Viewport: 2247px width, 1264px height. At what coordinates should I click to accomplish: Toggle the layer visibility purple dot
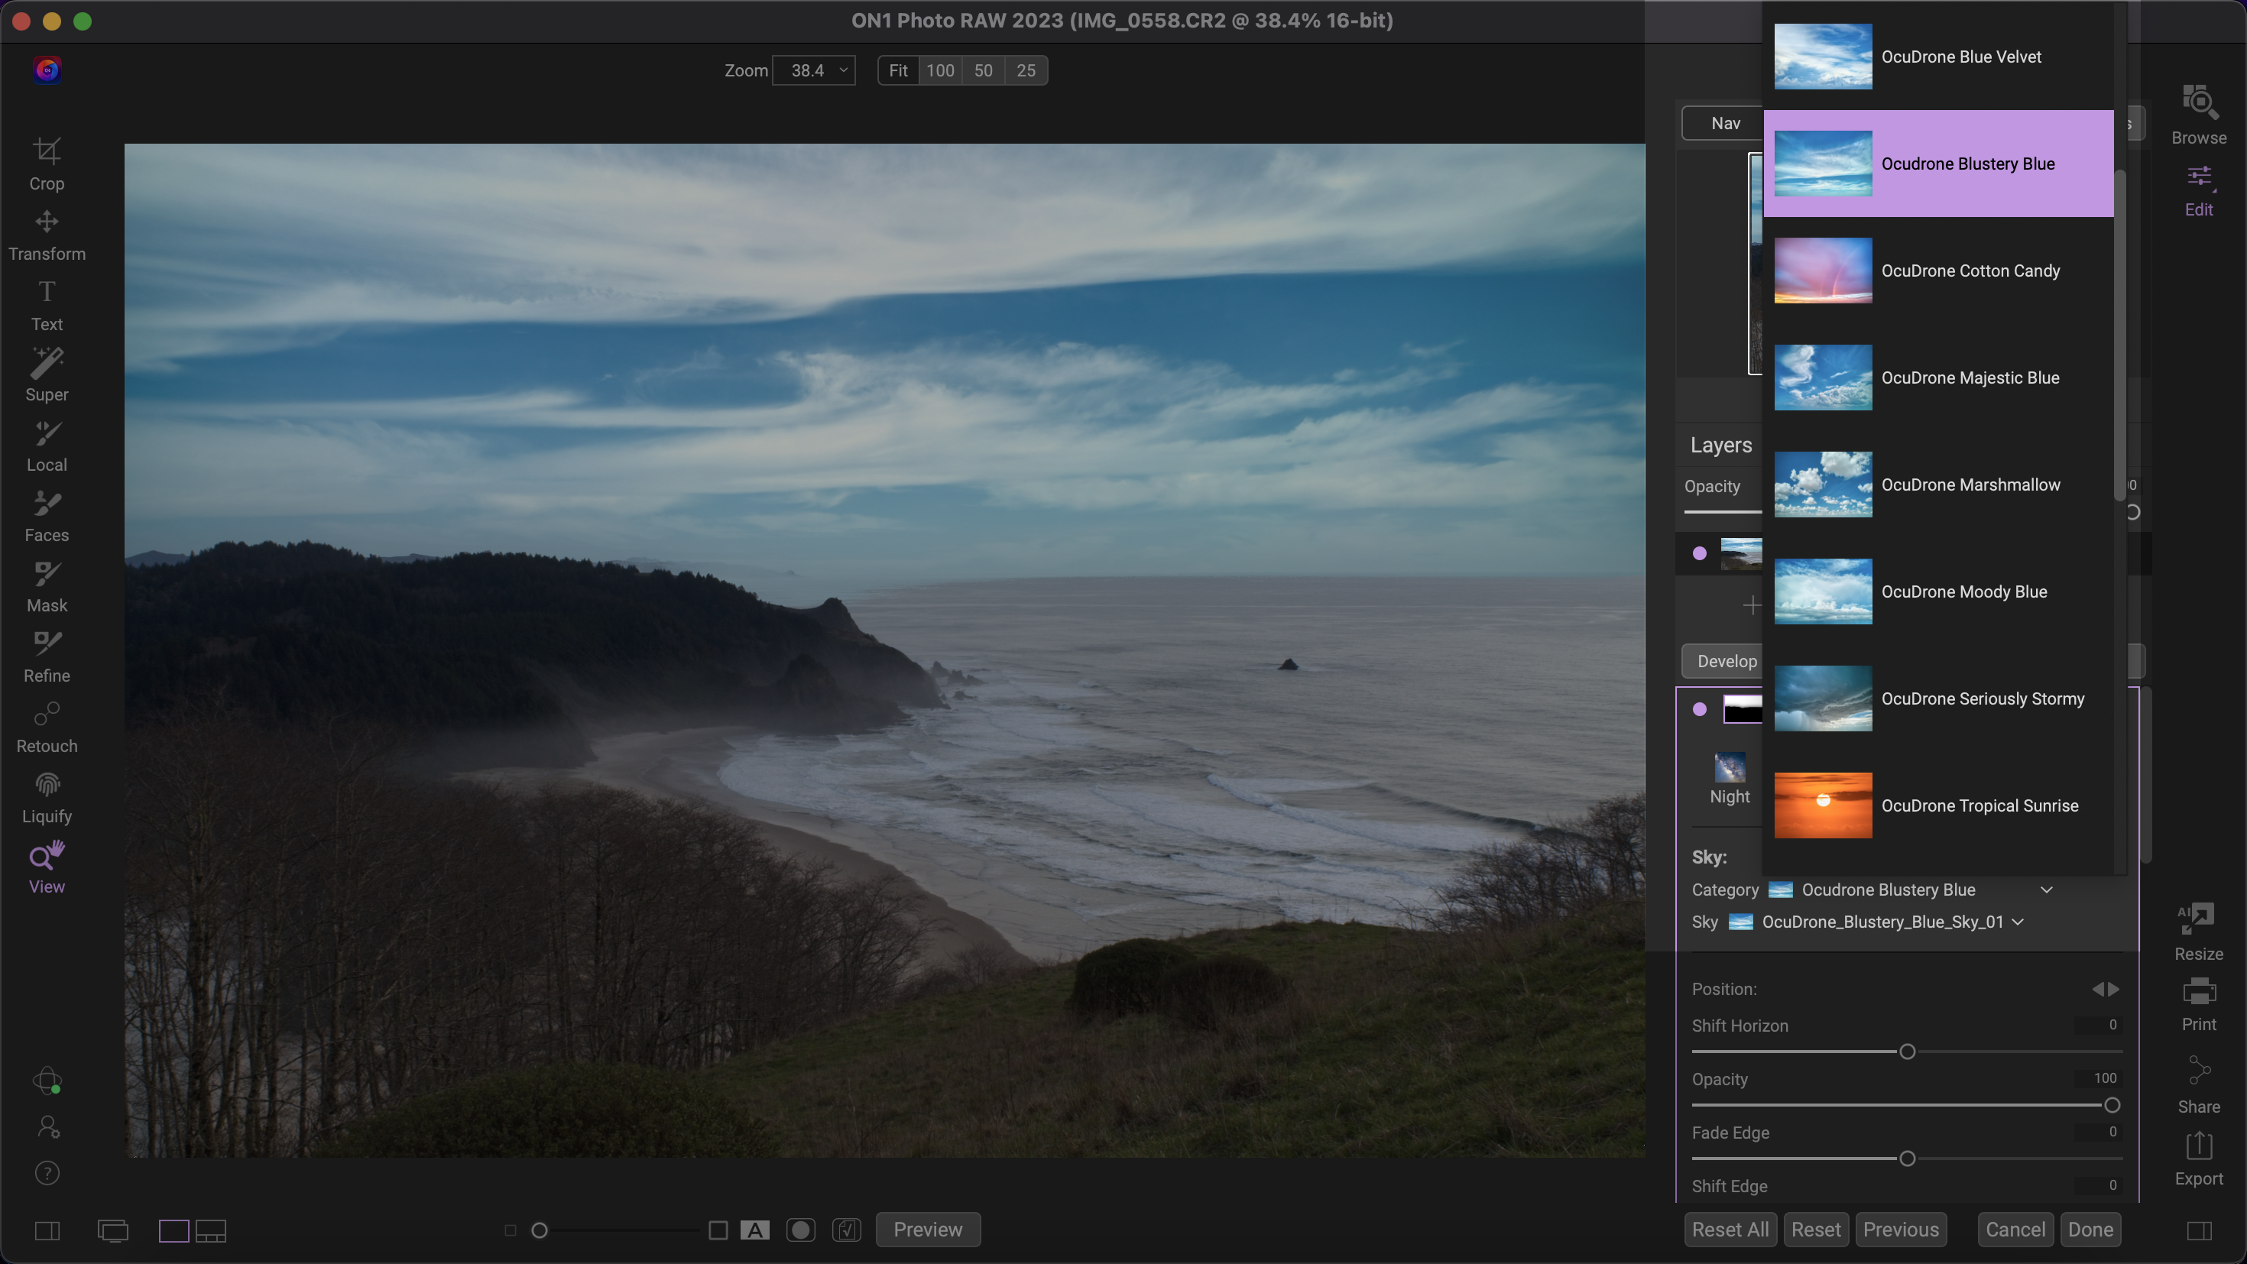tap(1699, 553)
